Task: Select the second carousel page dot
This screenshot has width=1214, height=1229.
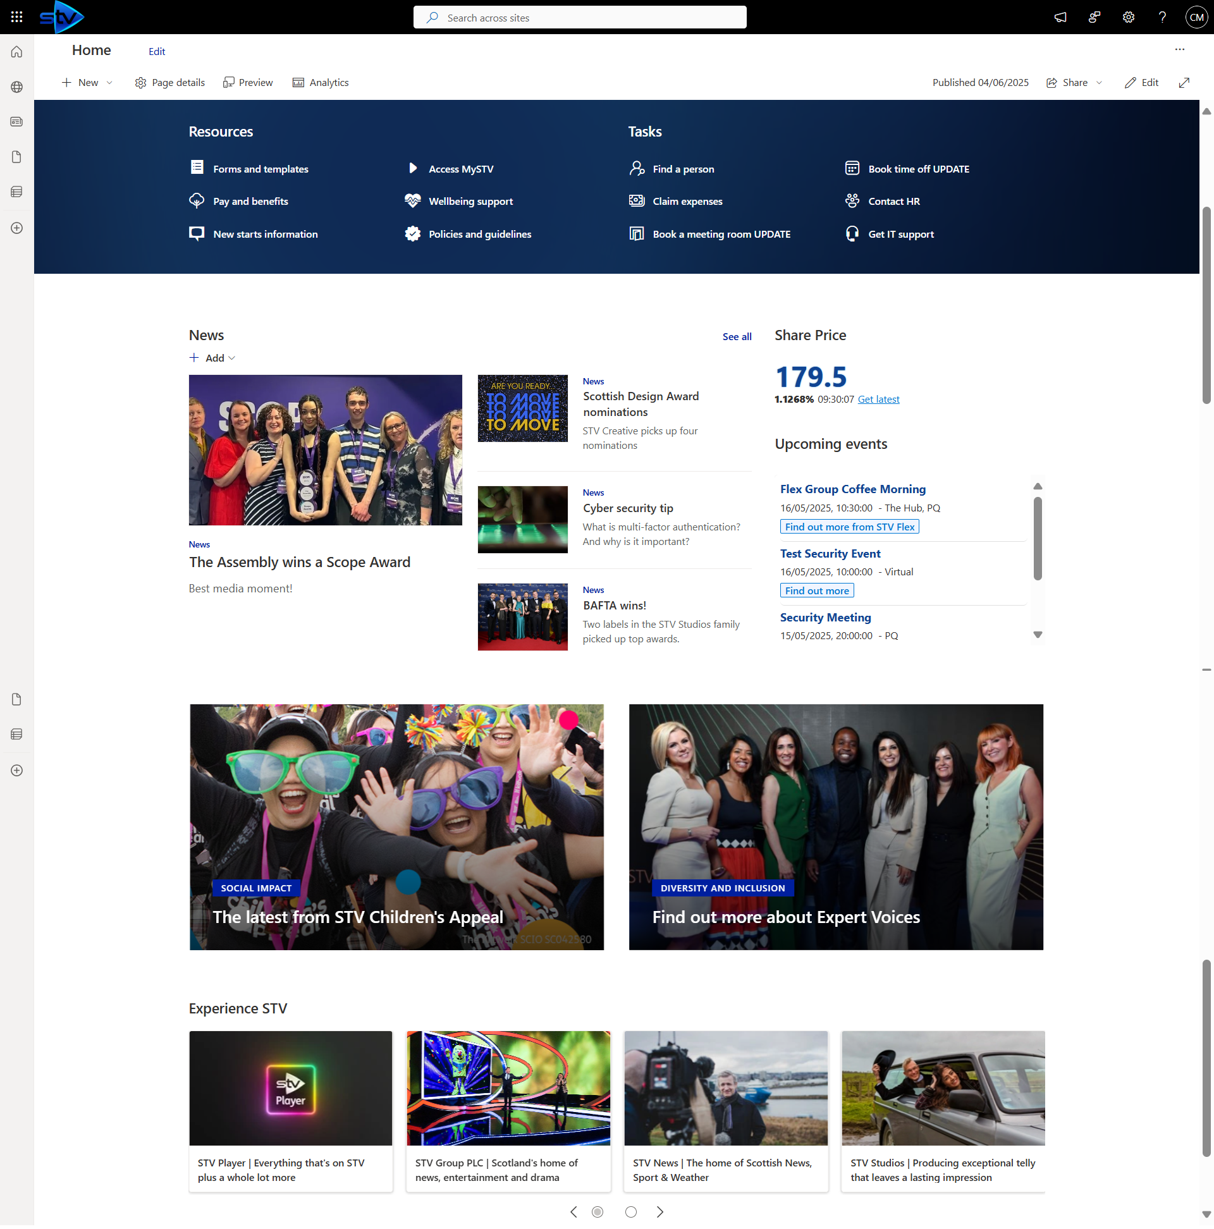Action: point(630,1212)
